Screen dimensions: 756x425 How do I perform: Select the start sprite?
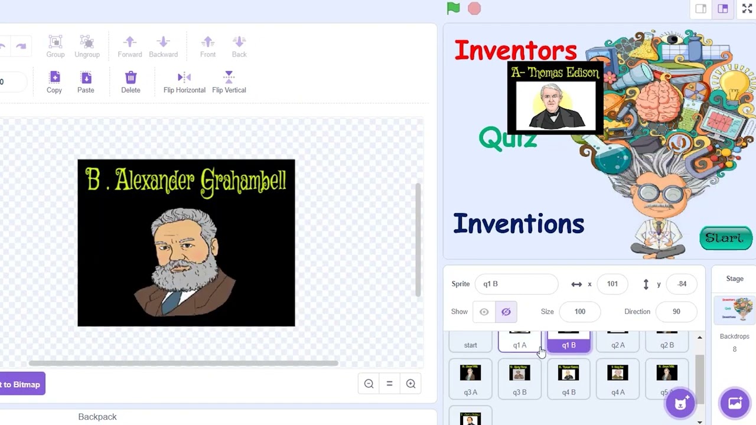[x=471, y=342]
